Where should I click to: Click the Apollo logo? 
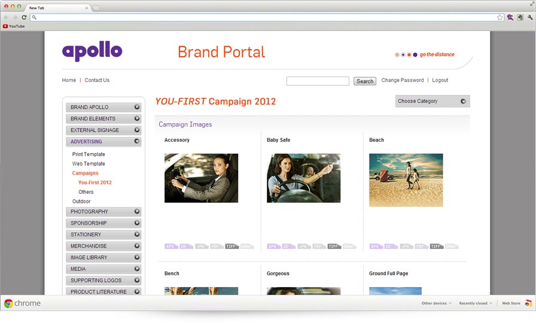(x=92, y=52)
